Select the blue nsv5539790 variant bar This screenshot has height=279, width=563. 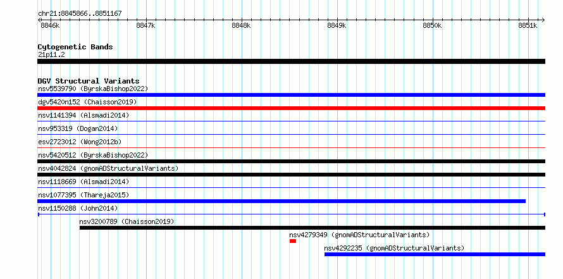(x=291, y=95)
